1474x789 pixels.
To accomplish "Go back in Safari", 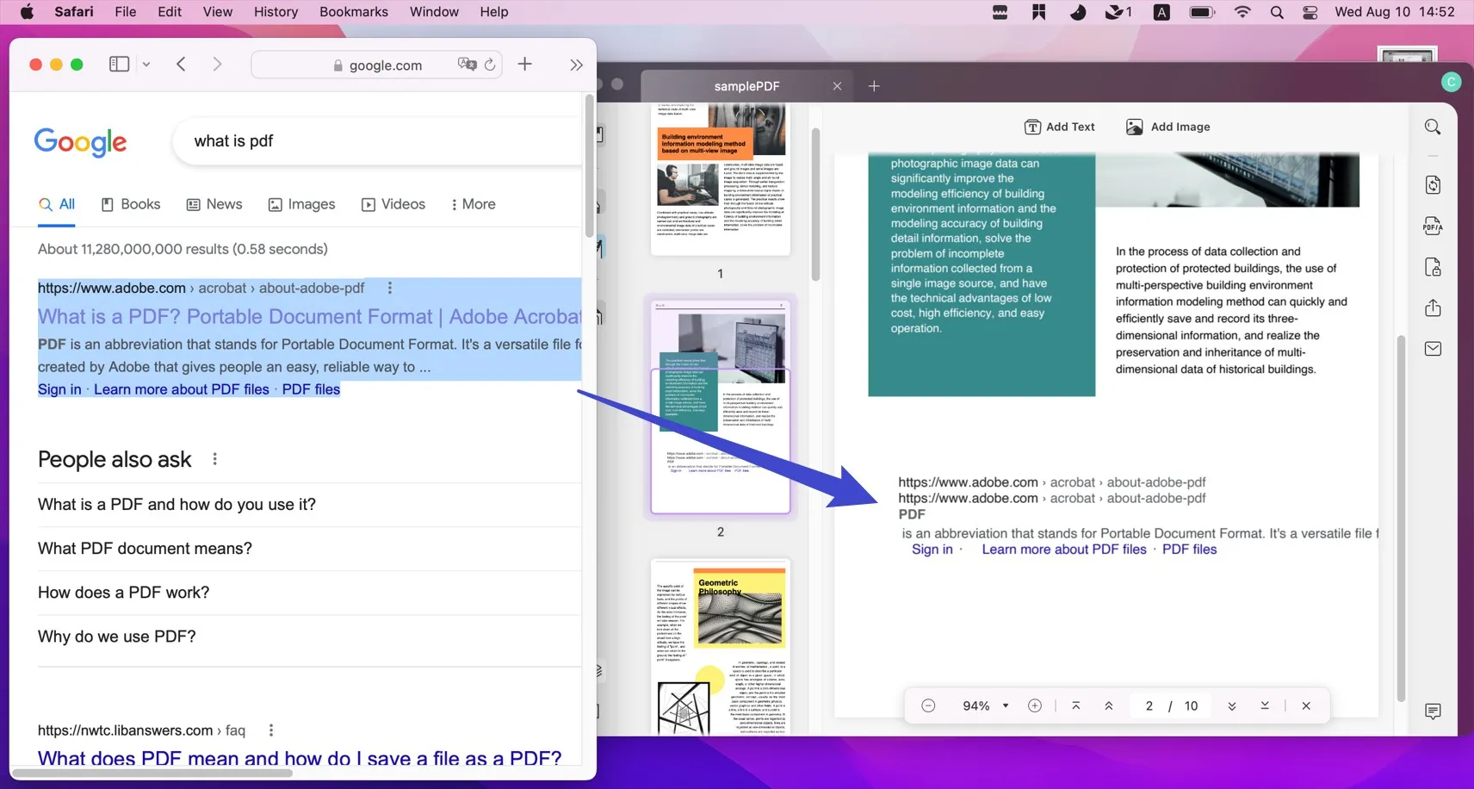I will pos(181,64).
